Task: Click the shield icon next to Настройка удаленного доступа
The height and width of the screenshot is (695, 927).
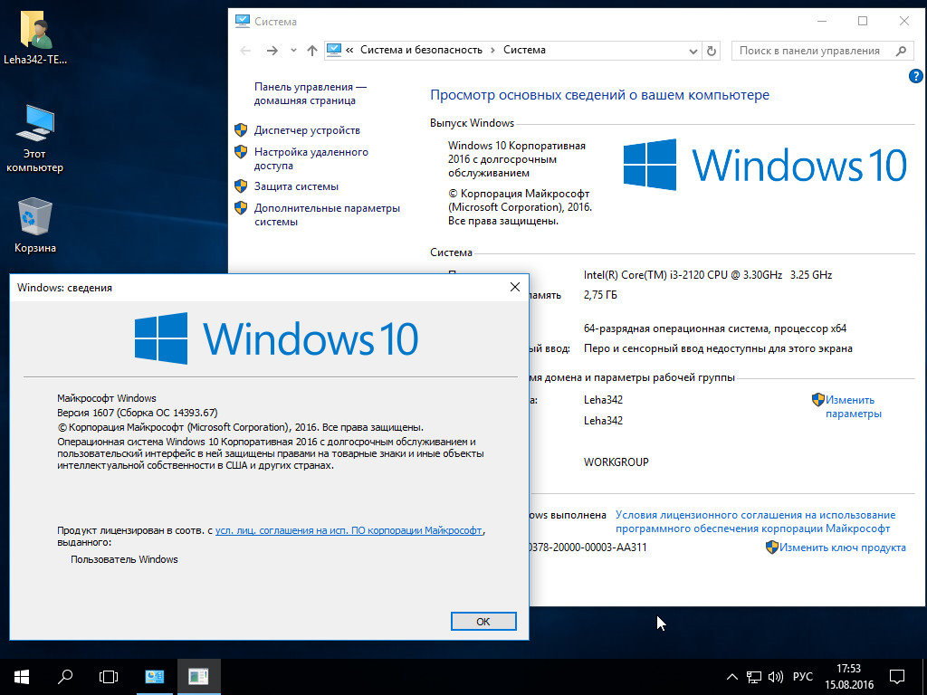Action: click(241, 152)
